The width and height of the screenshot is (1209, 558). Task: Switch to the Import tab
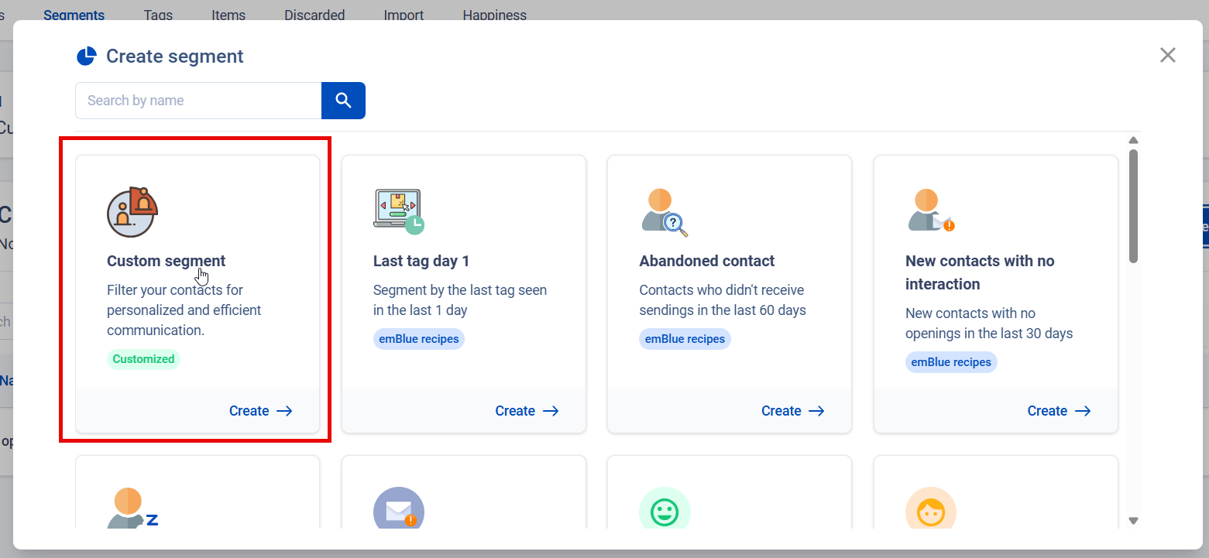pos(403,15)
